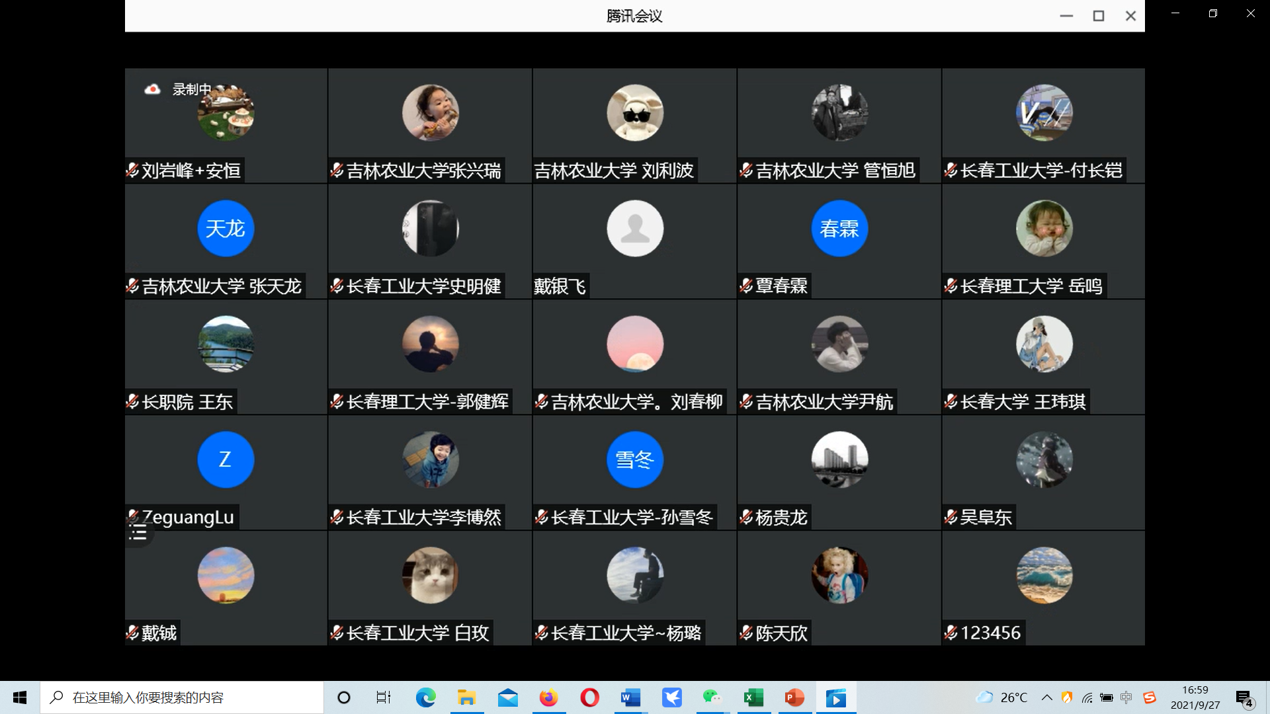The image size is (1270, 714).
Task: Open PowerPoint from the taskbar
Action: [x=794, y=697]
